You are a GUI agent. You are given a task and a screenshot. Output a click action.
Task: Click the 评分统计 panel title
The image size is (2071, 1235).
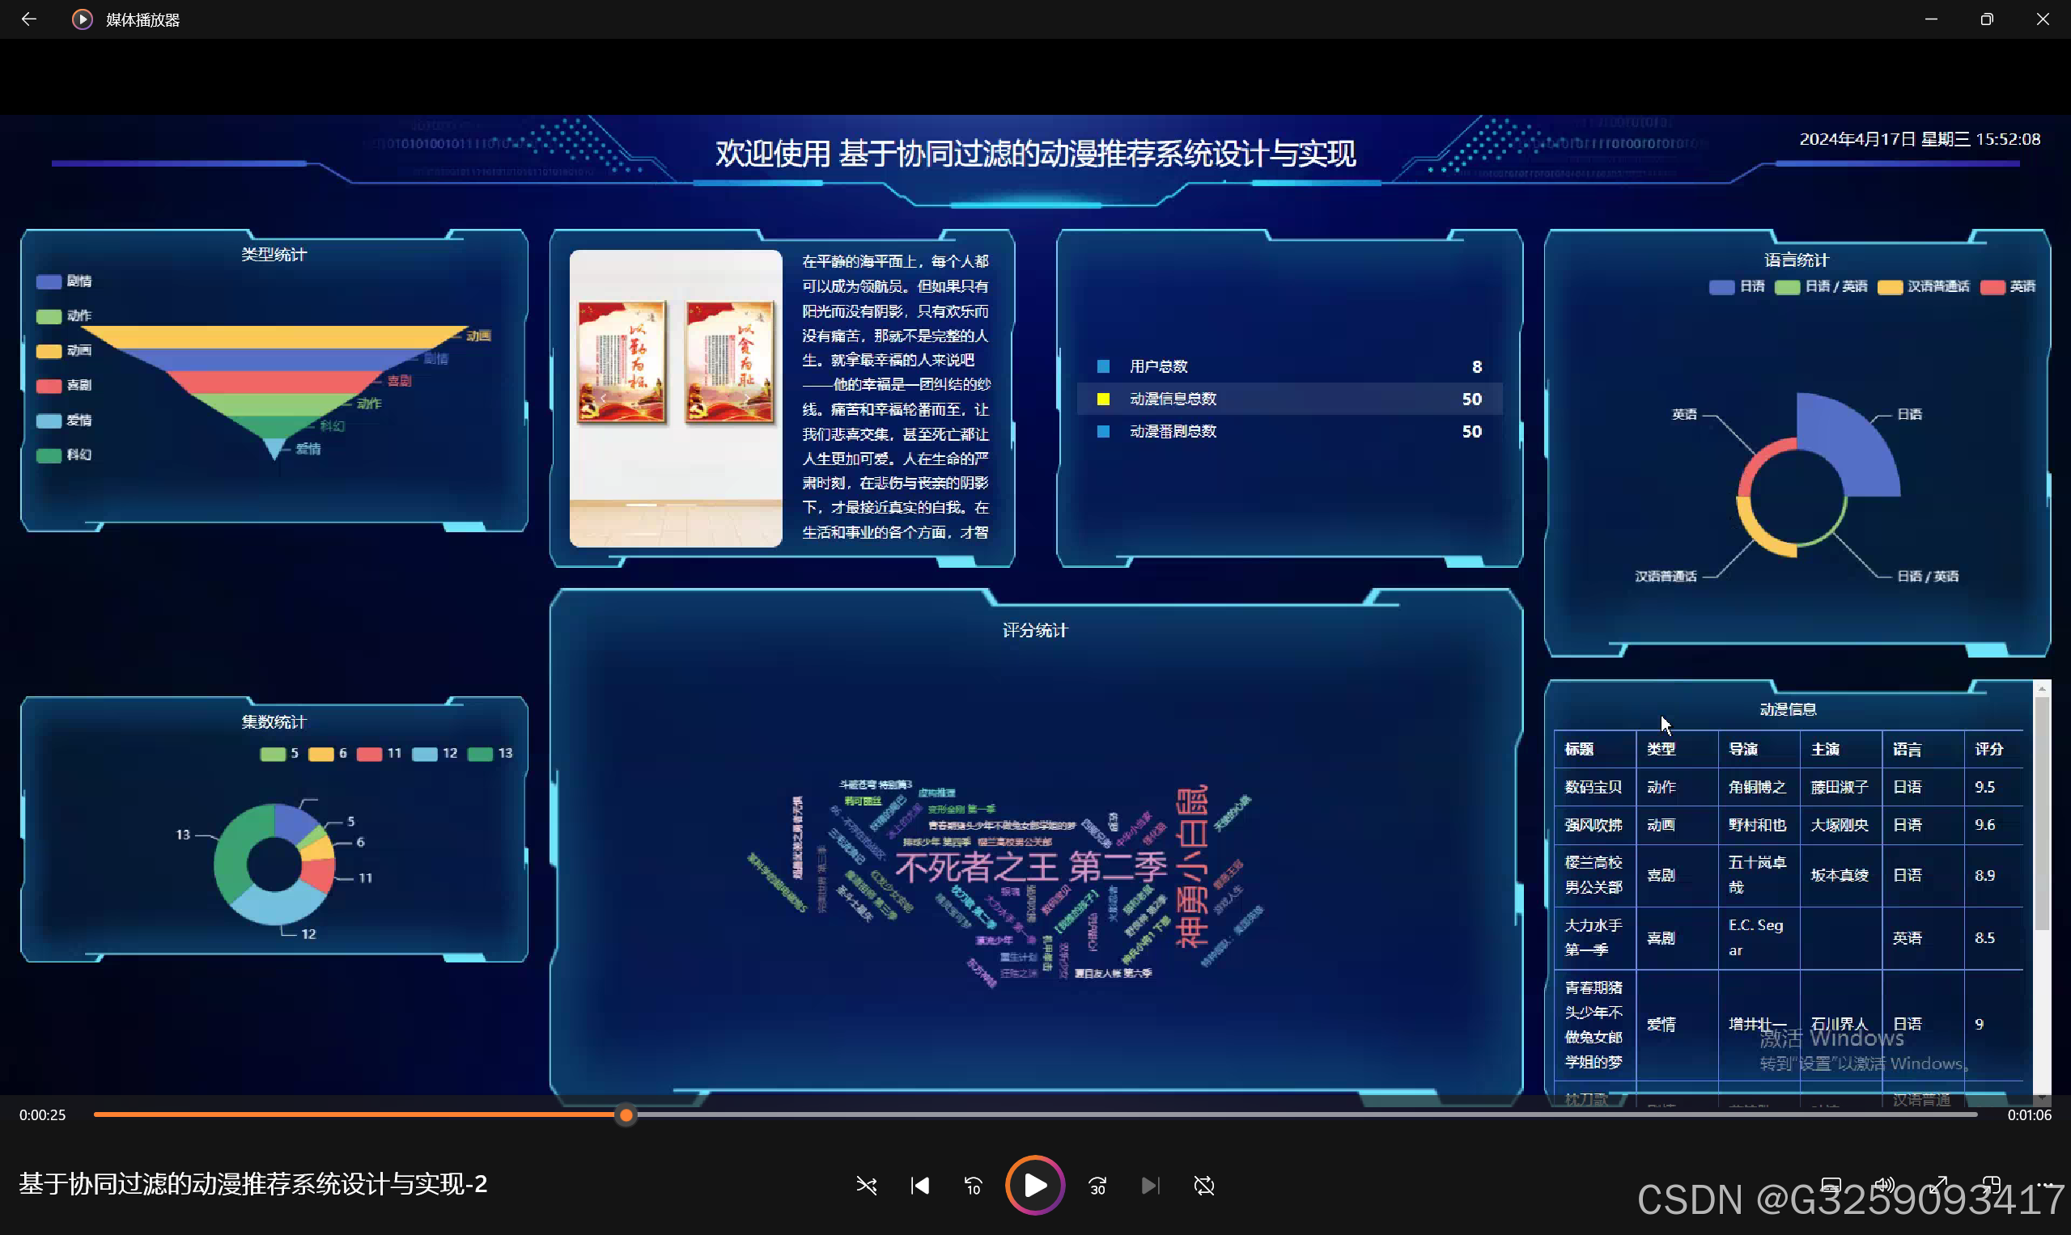(1035, 631)
